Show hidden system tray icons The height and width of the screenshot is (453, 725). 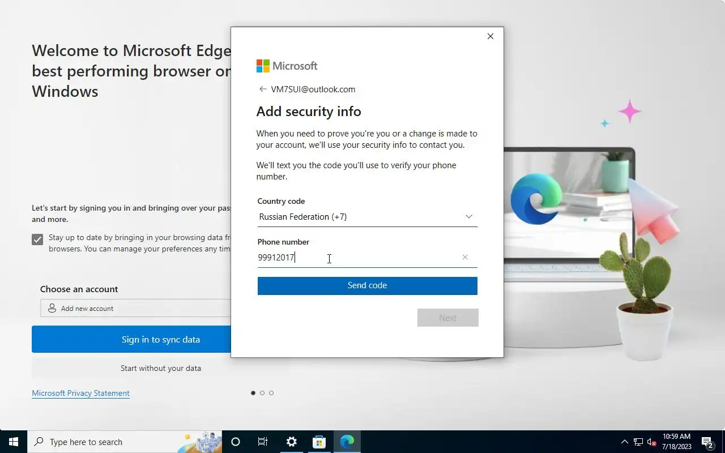[625, 442]
